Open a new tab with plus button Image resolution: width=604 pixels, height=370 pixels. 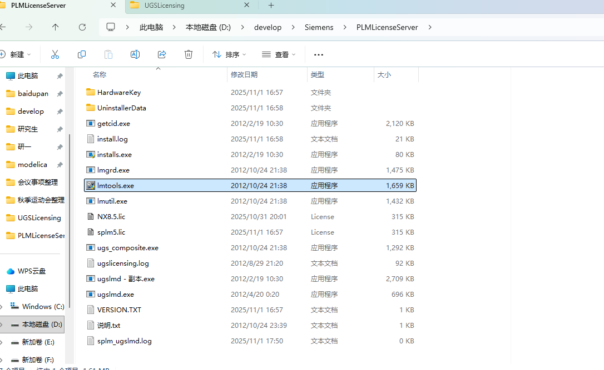coord(271,6)
